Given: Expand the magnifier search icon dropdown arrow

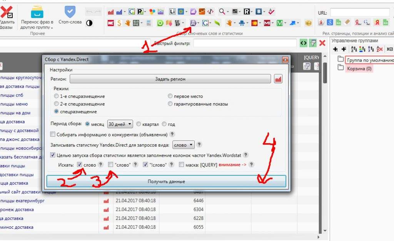Looking at the screenshot, I should pos(228,12).
